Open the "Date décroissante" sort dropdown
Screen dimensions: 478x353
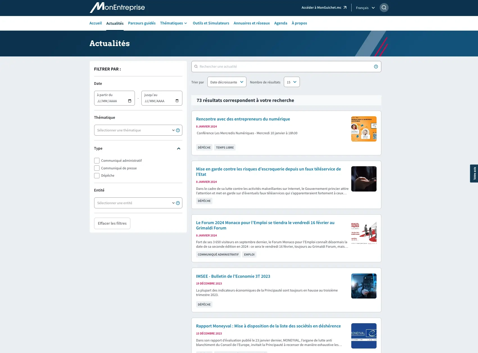pyautogui.click(x=227, y=82)
